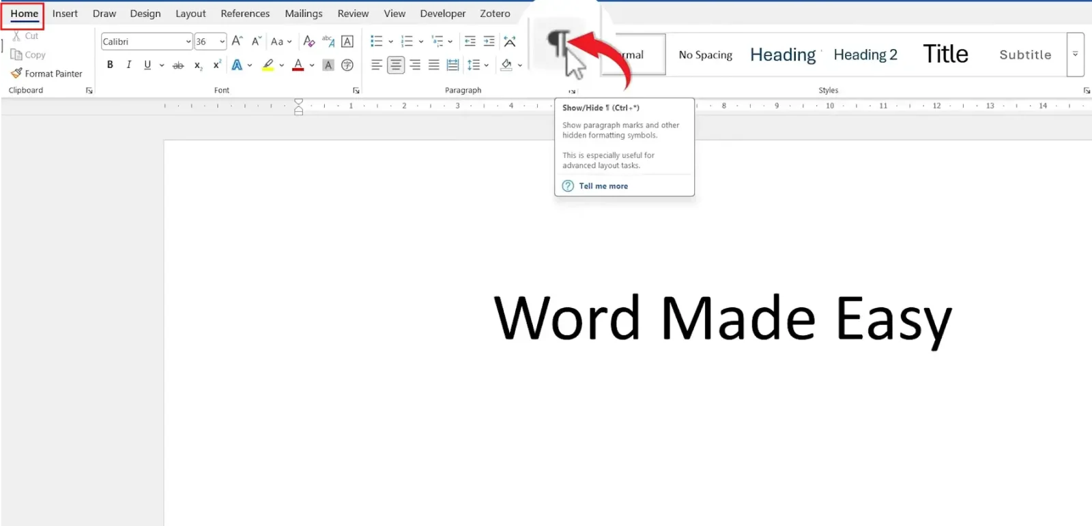Apply the red font color
Screen dimensions: 1092x526
(298, 65)
